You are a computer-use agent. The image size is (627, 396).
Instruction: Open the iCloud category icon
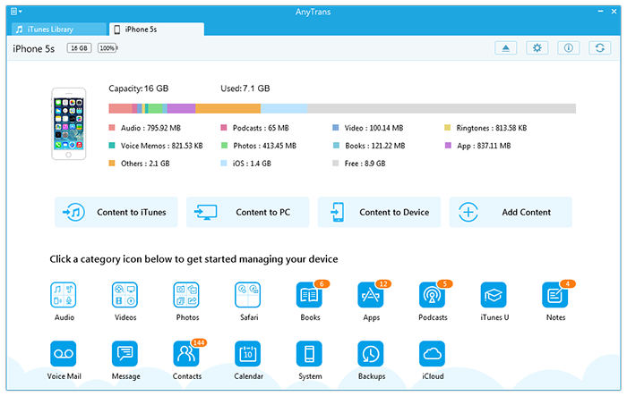[432, 354]
